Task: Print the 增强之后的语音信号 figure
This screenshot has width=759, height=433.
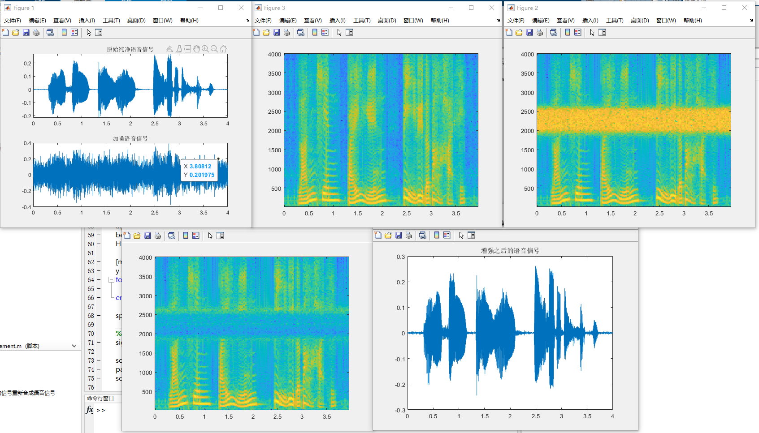Action: 409,235
